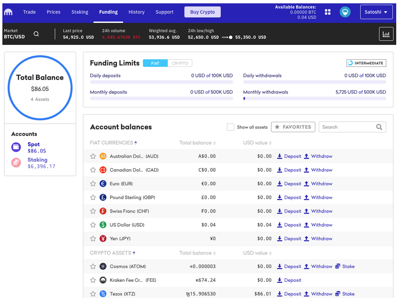401x298 pixels.
Task: Open the chart icon button
Action: tap(386, 34)
